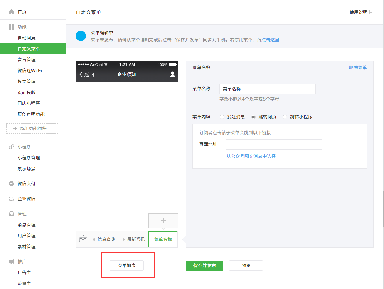Click the 使用说明 link
Viewport: 384px width, 289px height.
point(358,12)
